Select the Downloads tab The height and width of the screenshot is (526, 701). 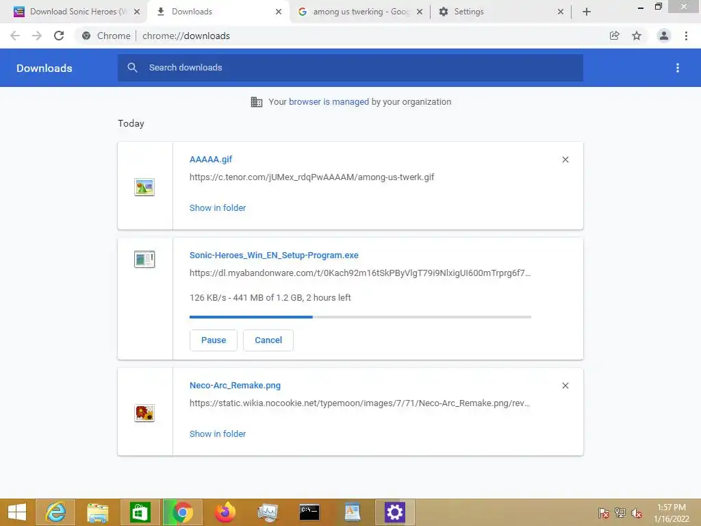coord(219,12)
